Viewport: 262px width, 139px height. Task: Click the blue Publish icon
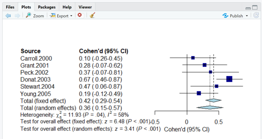coord(225,15)
